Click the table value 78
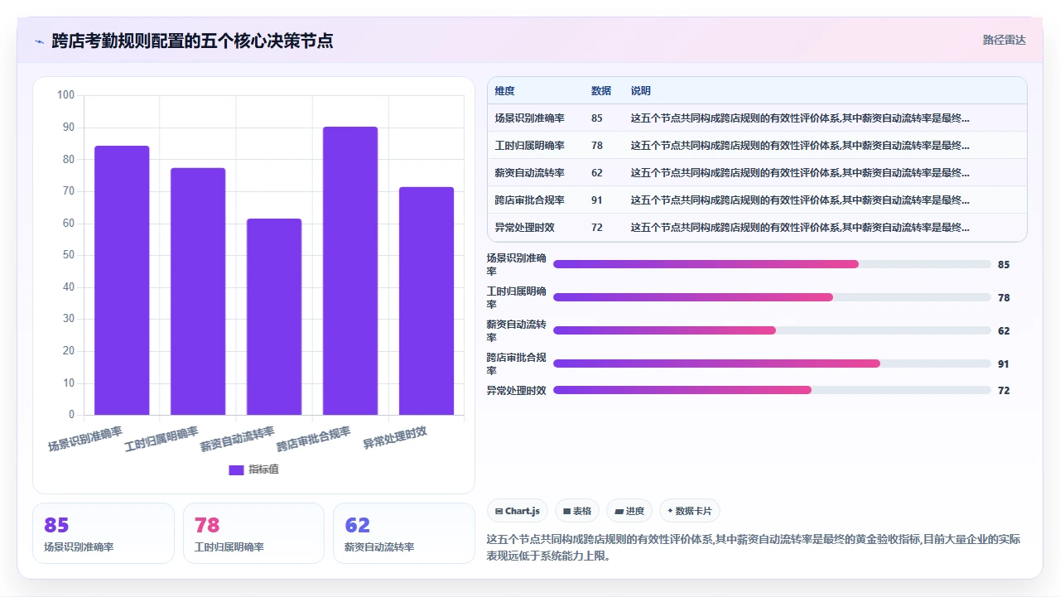This screenshot has width=1060, height=597. pos(597,146)
